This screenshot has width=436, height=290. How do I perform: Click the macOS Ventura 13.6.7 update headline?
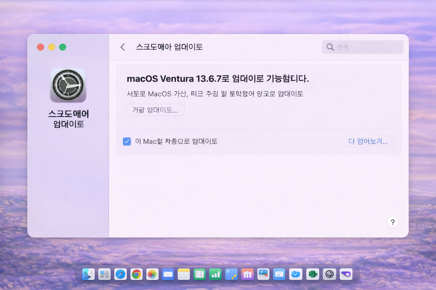click(218, 78)
